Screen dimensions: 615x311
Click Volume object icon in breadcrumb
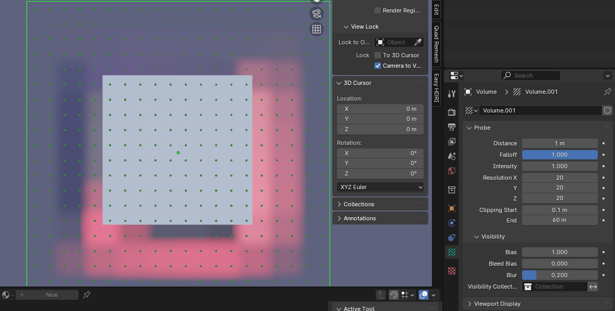pos(468,92)
